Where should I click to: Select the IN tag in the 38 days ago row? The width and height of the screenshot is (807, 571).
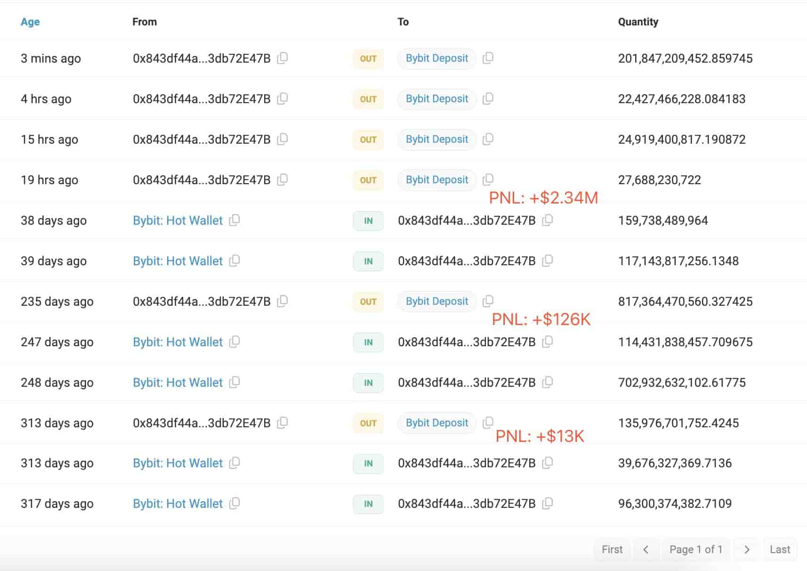pos(368,220)
